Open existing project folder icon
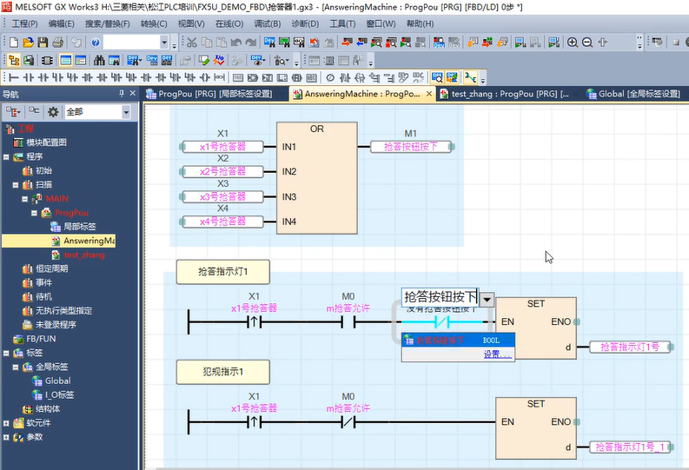Viewport: 689px width, 470px height. pos(27,42)
